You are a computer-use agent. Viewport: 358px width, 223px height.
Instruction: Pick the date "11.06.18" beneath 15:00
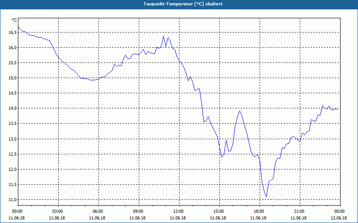click(x=218, y=218)
